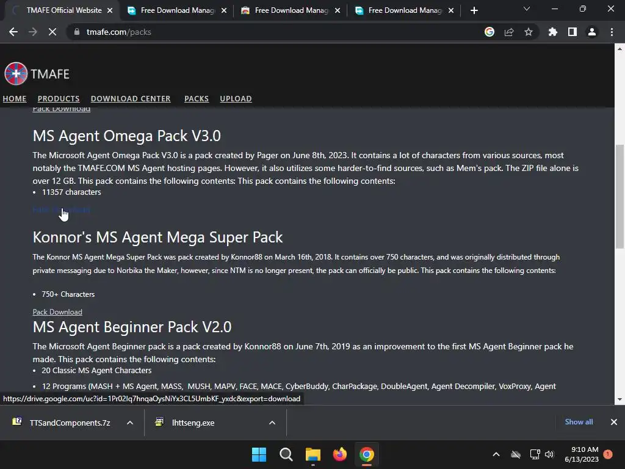Viewport: 625px width, 469px height.
Task: Click Show all downloads
Action: point(579,422)
